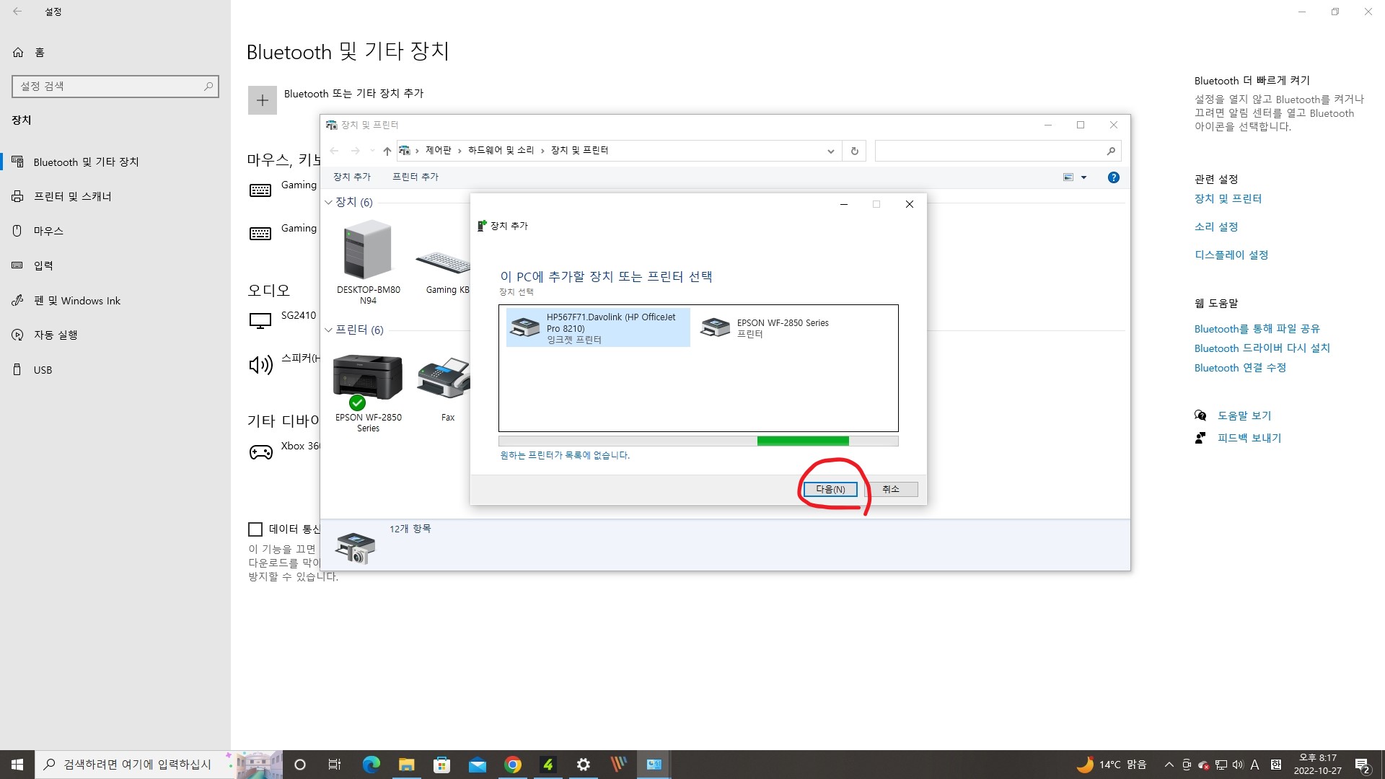The width and height of the screenshot is (1385, 779).
Task: Toggle the metered connection download checkbox
Action: [x=255, y=529]
